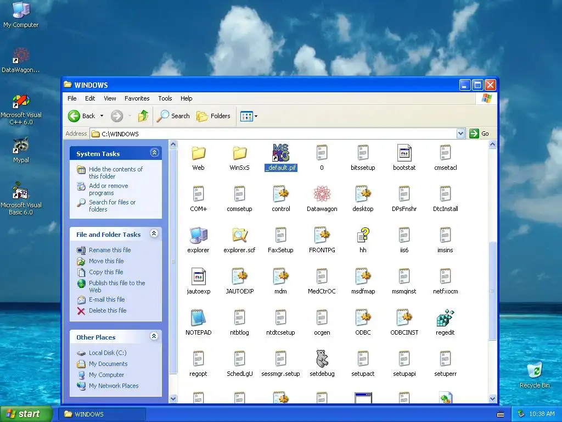The height and width of the screenshot is (422, 562).
Task: Select Microsoft Visual Basic 6.0 desktop icon
Action: tap(21, 198)
